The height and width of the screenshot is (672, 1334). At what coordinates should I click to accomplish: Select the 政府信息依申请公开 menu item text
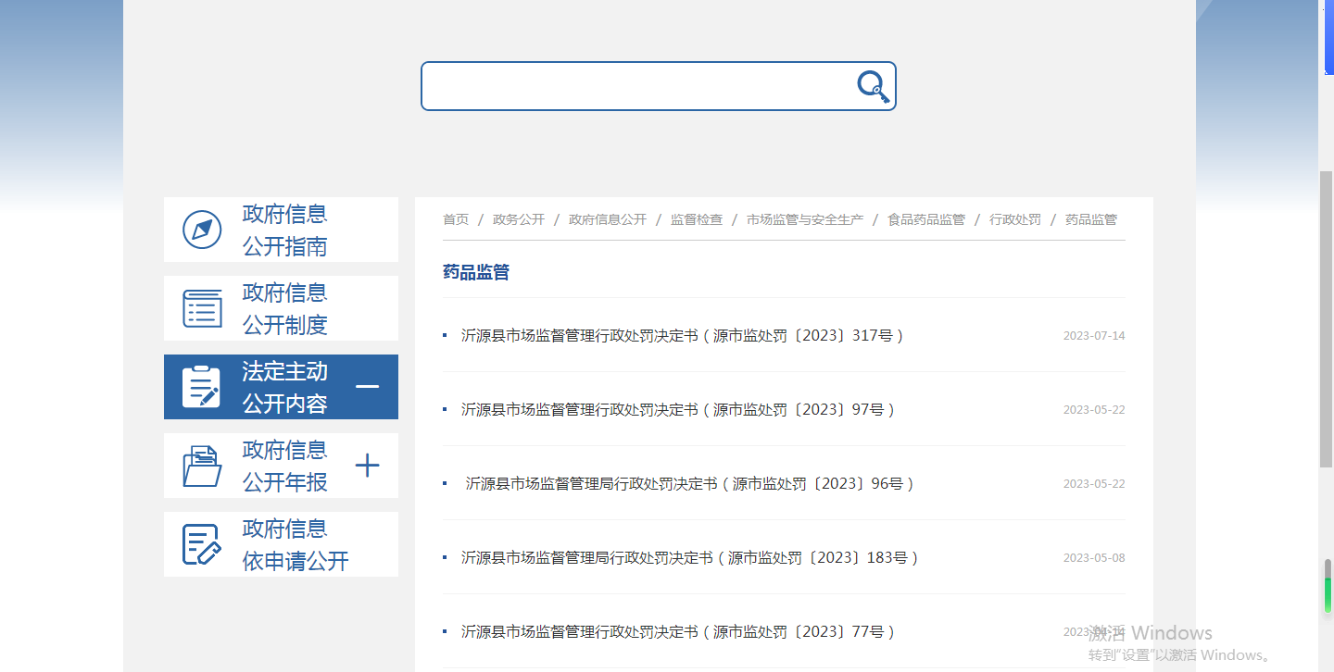(295, 544)
